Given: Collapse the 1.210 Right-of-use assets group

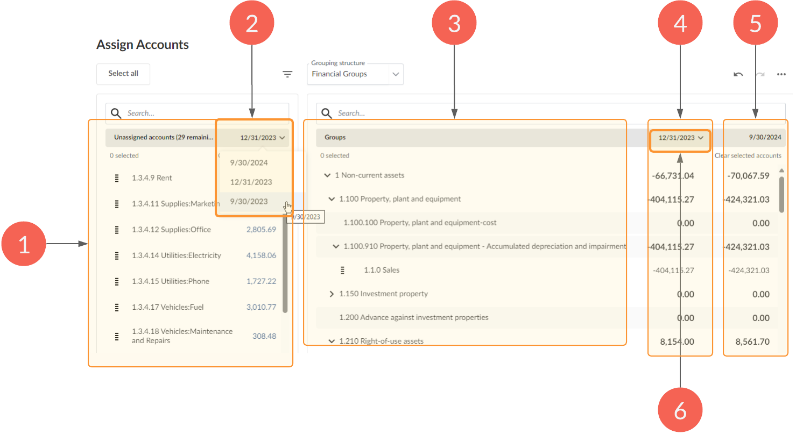Looking at the screenshot, I should tap(331, 340).
